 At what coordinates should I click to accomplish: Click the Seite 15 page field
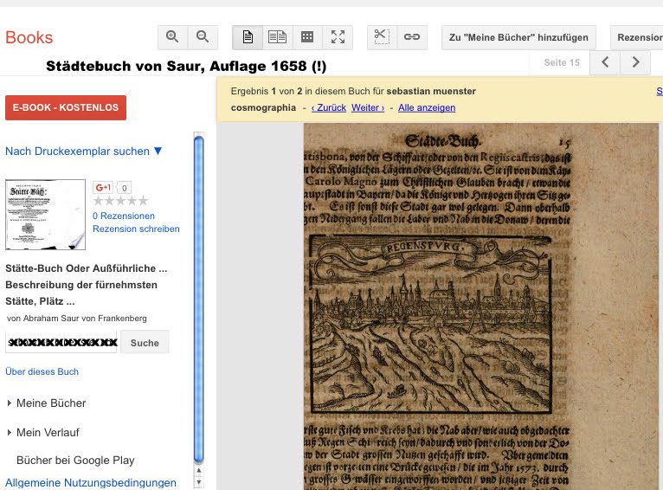(x=561, y=62)
